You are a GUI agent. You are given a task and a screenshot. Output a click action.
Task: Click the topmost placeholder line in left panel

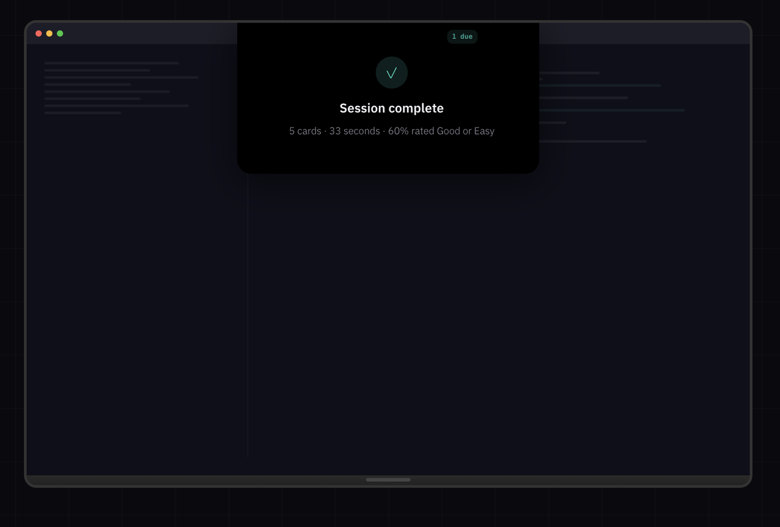112,63
